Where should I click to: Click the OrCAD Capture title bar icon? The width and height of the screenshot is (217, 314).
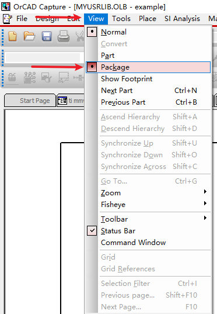tap(6, 6)
